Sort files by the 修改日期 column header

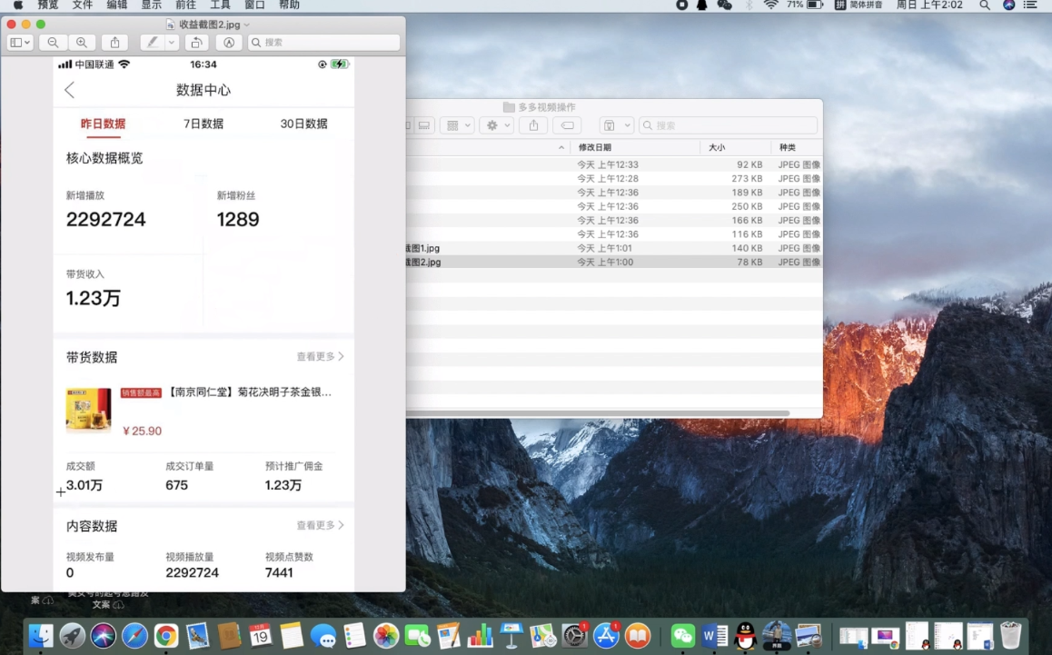pos(595,147)
